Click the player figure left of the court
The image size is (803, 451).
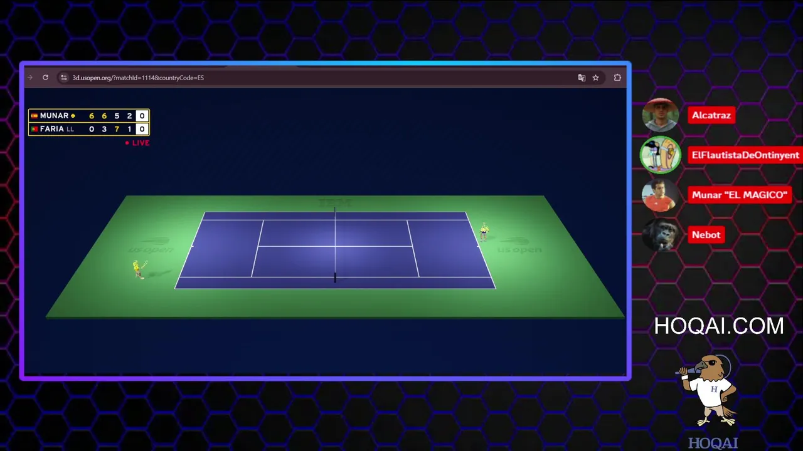click(x=139, y=269)
